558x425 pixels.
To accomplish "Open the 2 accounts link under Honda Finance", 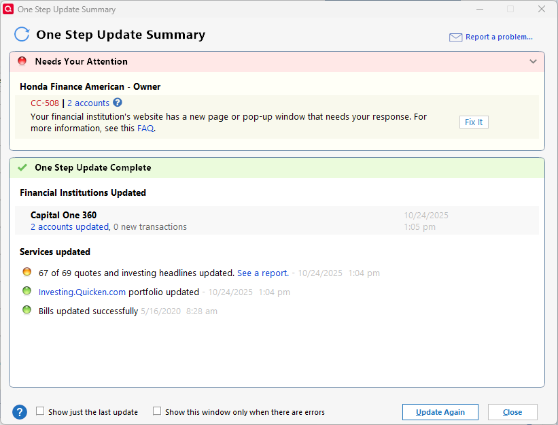I will (88, 103).
